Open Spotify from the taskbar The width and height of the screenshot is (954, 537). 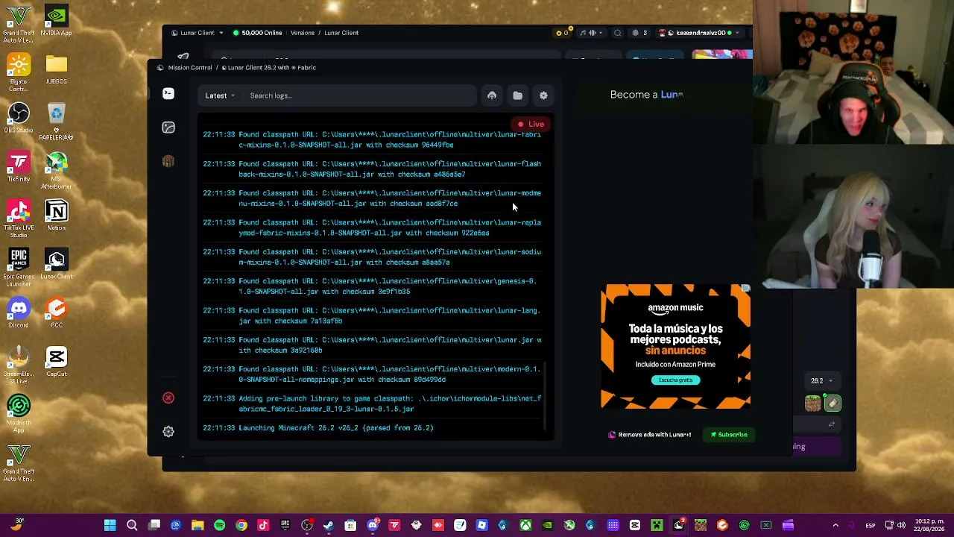pyautogui.click(x=219, y=526)
